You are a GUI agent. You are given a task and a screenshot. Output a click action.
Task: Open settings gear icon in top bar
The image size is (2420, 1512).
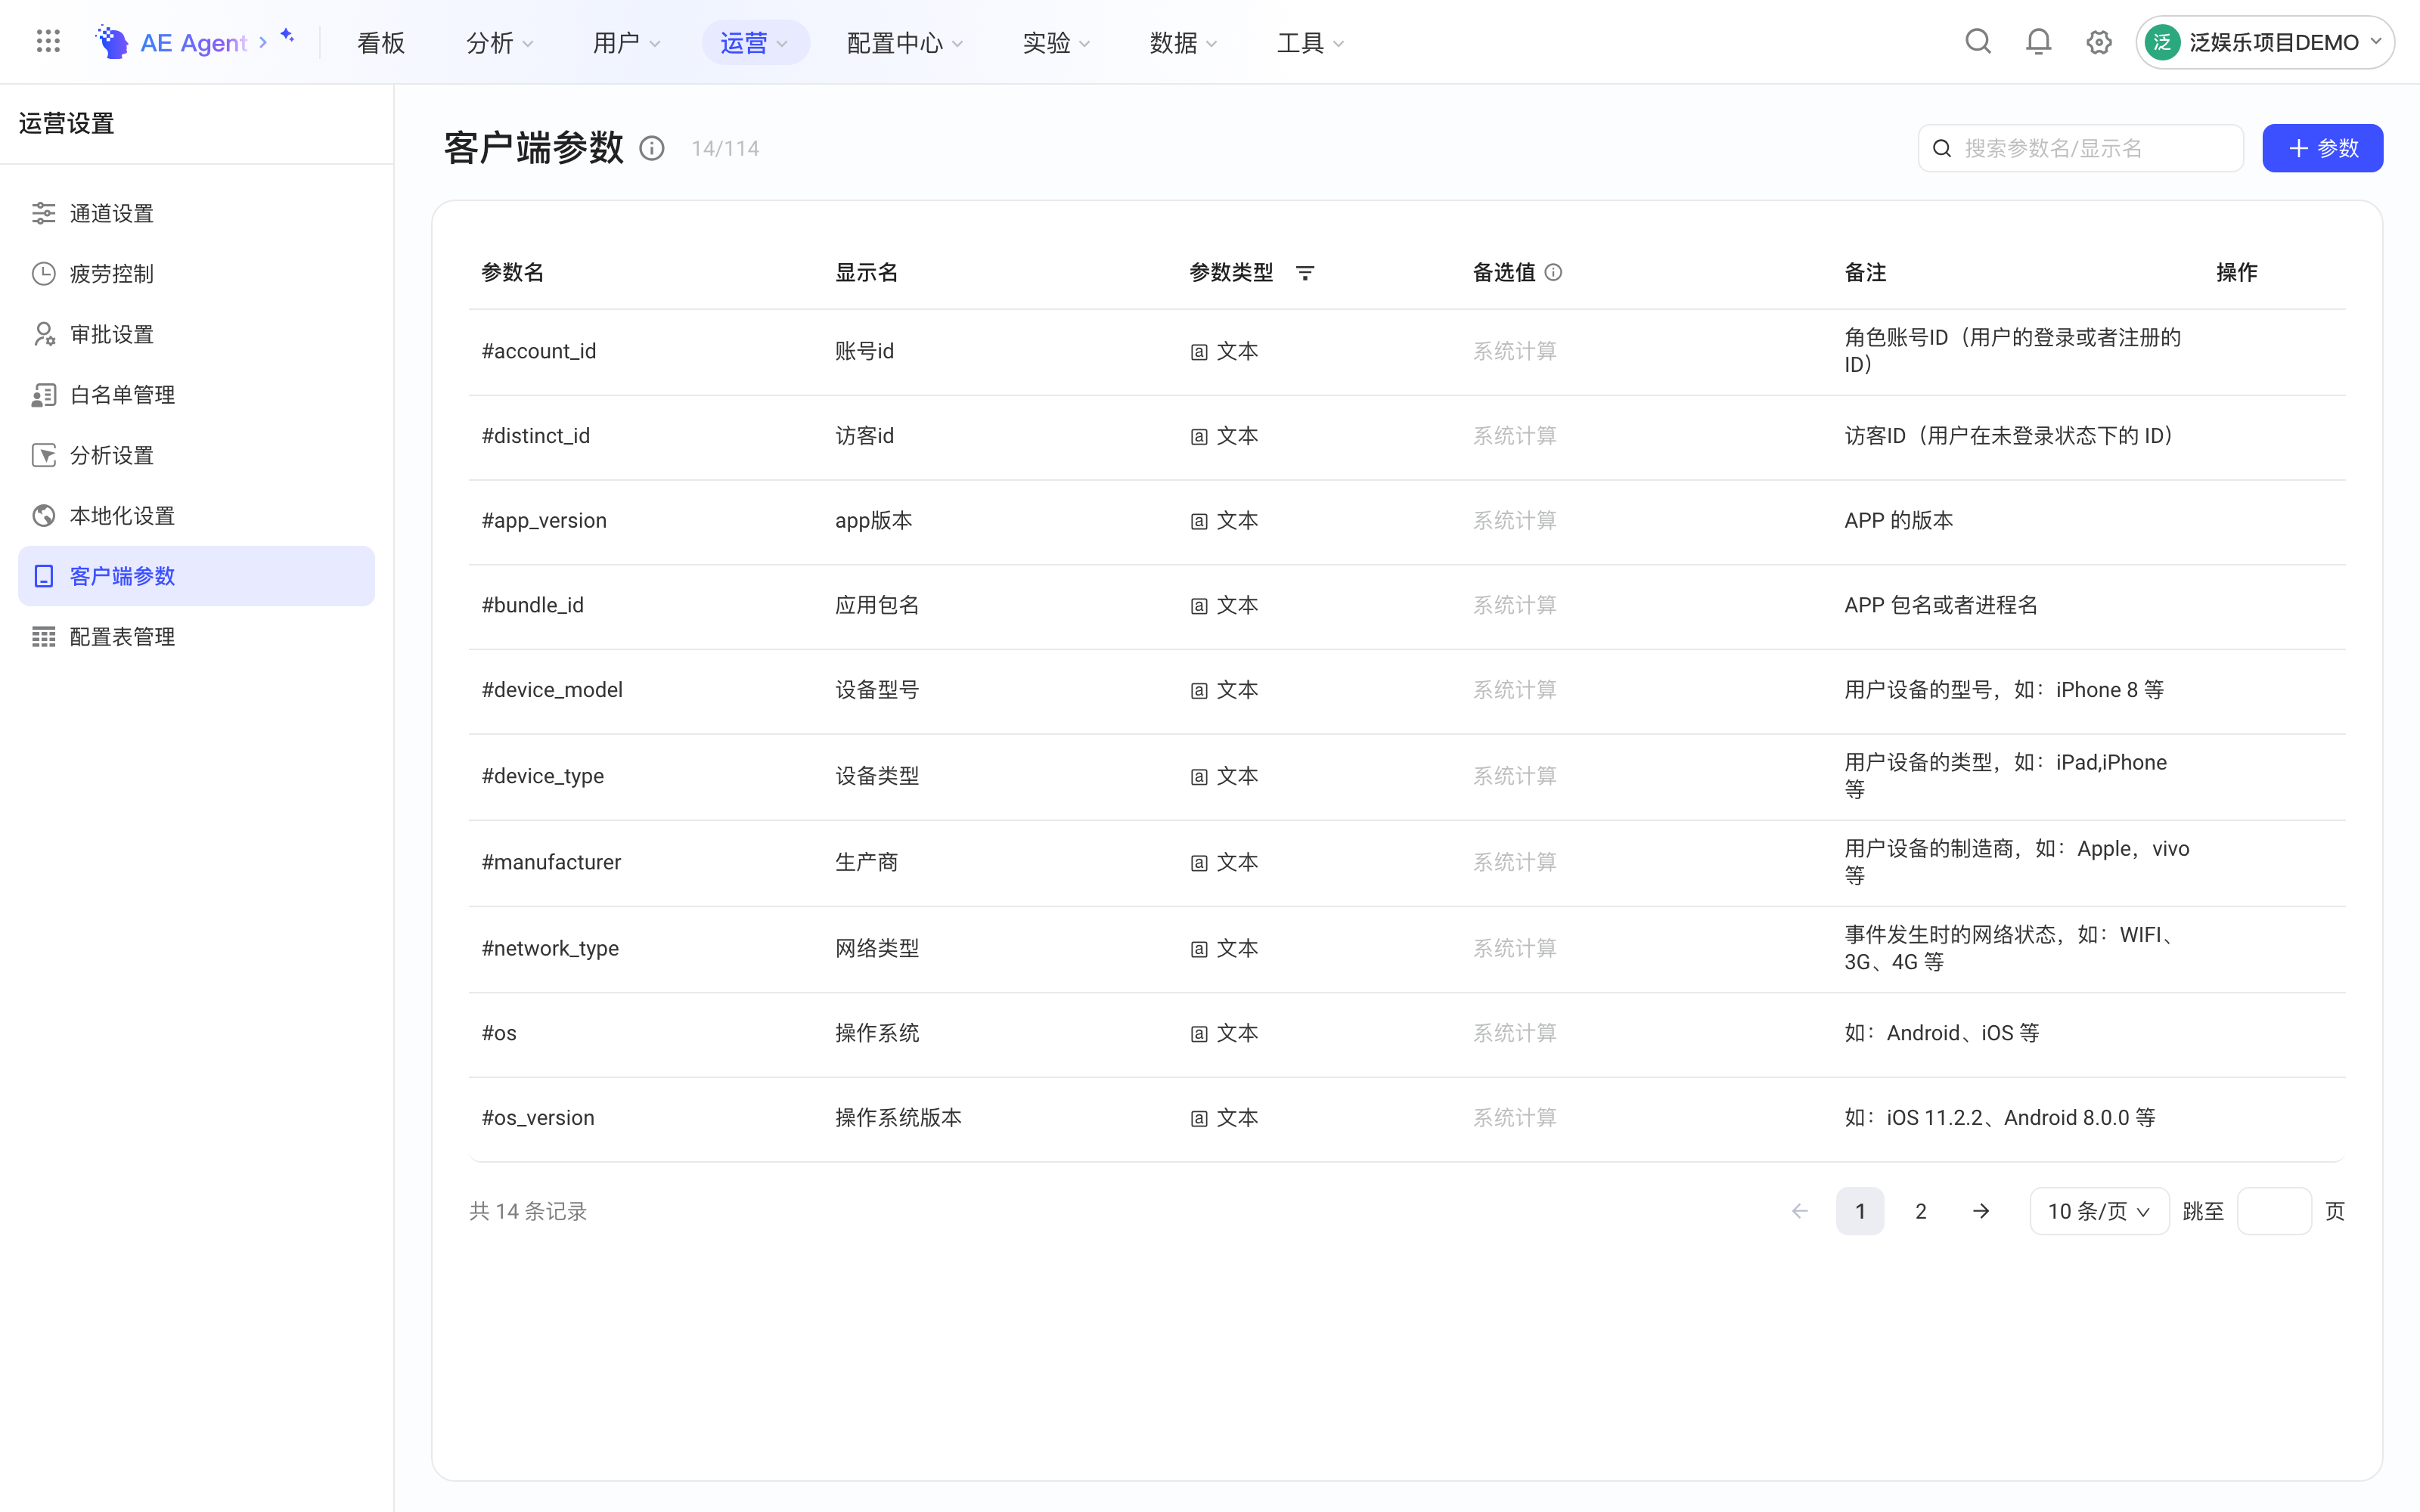2098,42
